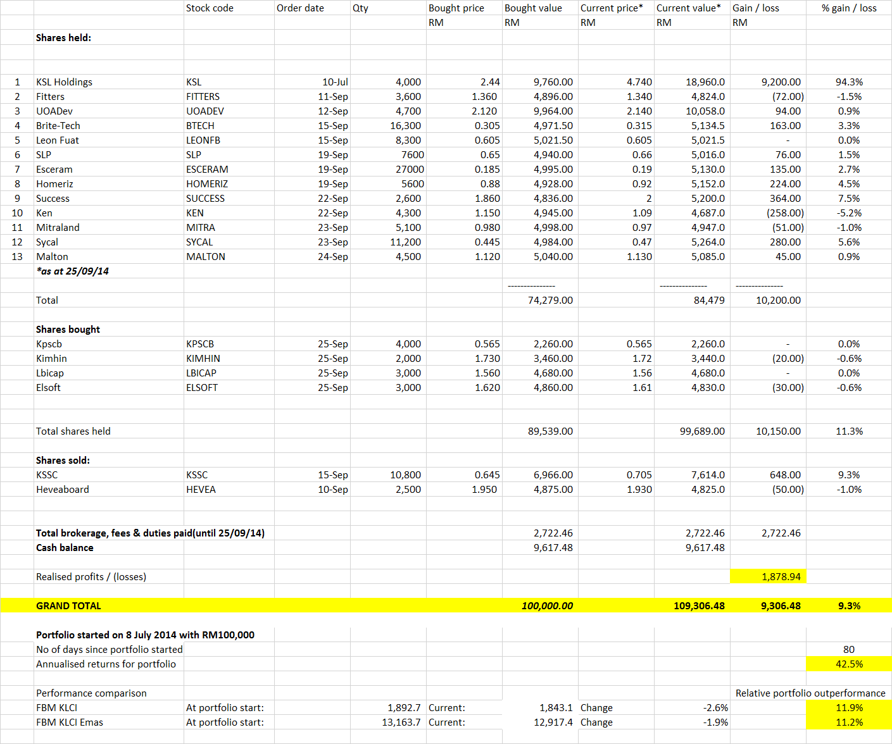Select the highlighted 42.5% annualised return
892x744 pixels.
[x=849, y=664]
